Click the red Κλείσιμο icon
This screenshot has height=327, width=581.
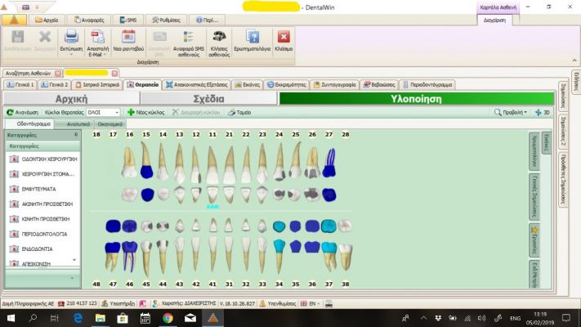(284, 37)
